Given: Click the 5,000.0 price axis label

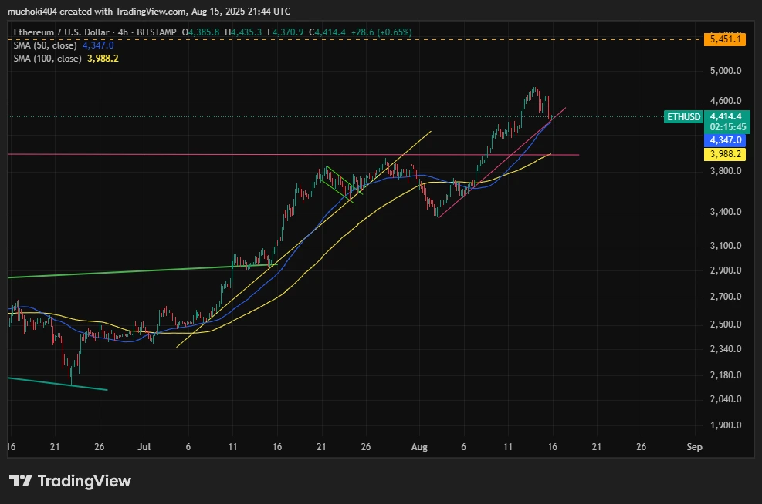Looking at the screenshot, I should [x=725, y=71].
